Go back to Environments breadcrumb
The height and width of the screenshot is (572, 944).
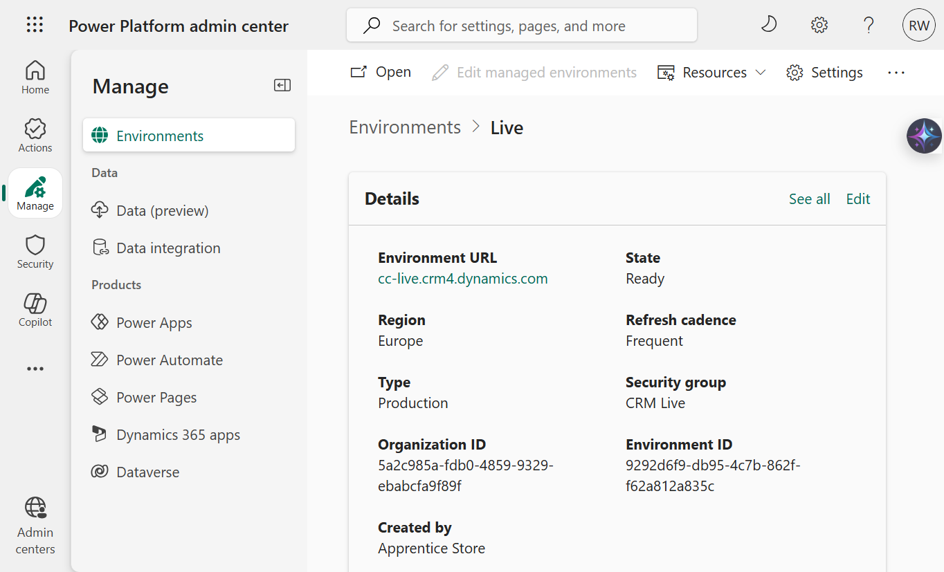pyautogui.click(x=405, y=127)
